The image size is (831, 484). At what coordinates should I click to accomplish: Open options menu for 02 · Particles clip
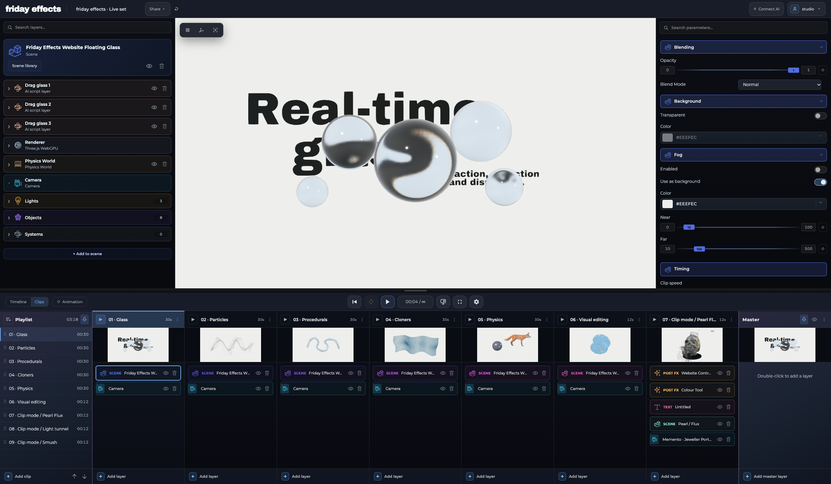(270, 320)
